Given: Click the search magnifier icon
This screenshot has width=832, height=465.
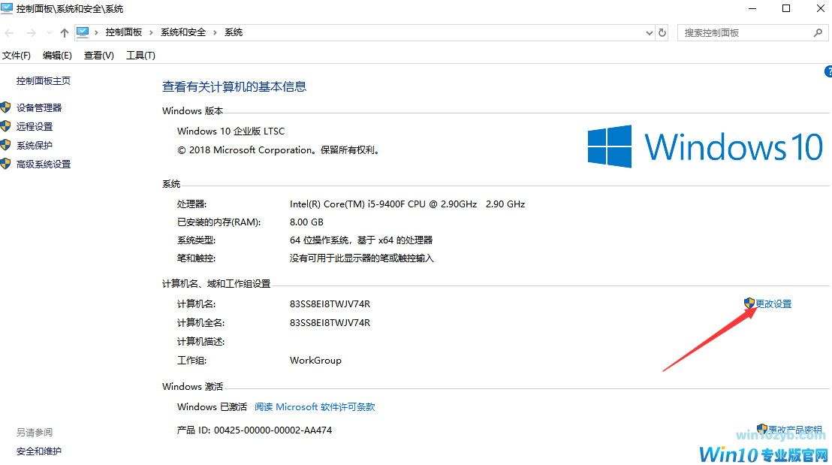Looking at the screenshot, I should click(x=818, y=33).
